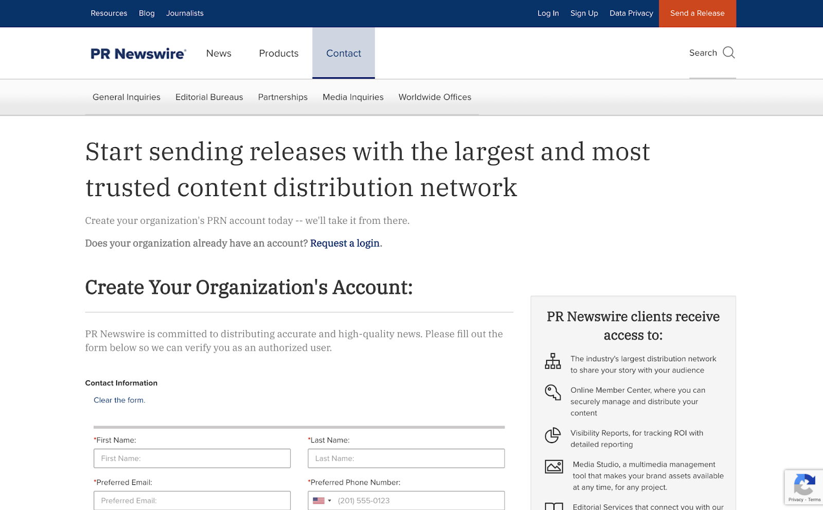Viewport: 823px width, 510px height.
Task: Click the Send a Release button
Action: (697, 13)
